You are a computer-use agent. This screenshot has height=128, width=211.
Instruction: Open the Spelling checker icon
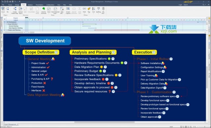(x=98, y=9)
